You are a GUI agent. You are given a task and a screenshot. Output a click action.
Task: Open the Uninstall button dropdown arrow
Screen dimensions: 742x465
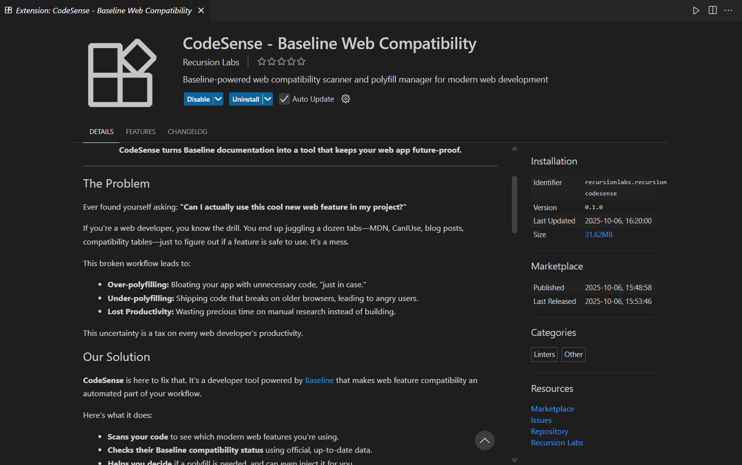(268, 99)
